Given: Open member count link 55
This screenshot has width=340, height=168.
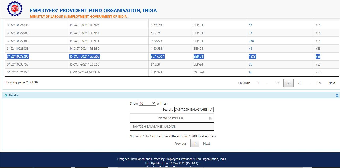Looking at the screenshot, I should click(x=251, y=25).
